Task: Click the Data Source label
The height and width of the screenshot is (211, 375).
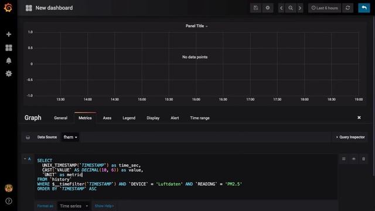Action: (47, 137)
